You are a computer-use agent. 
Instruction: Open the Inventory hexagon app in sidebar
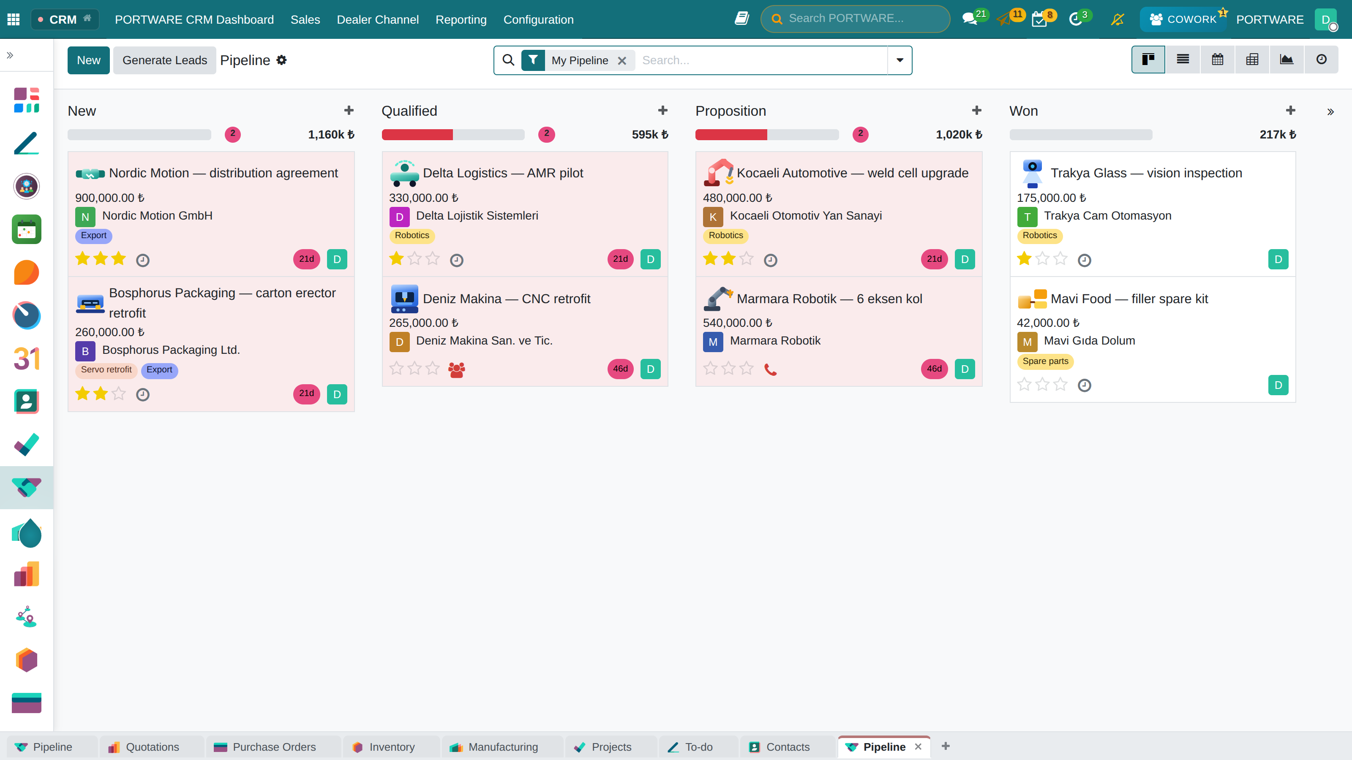pyautogui.click(x=26, y=660)
